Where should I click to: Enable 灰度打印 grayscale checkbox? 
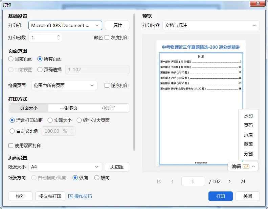(x=107, y=37)
